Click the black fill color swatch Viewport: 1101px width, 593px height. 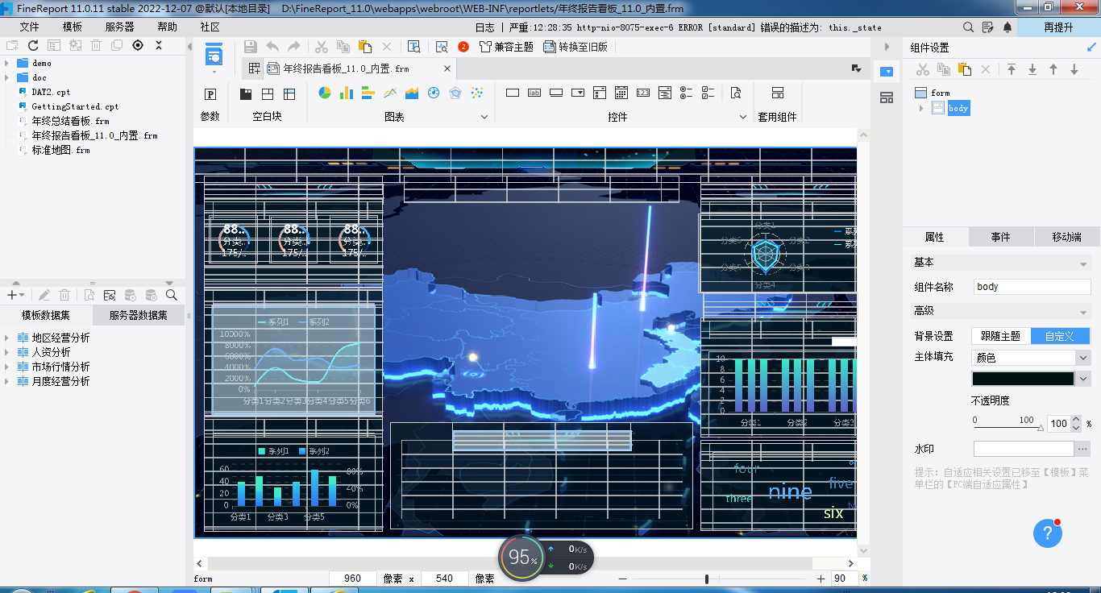click(1023, 379)
